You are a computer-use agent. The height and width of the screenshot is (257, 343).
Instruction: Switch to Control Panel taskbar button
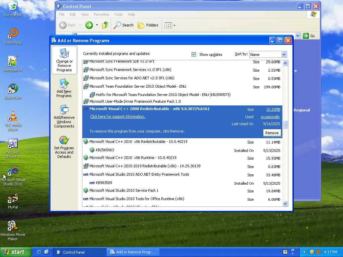pyautogui.click(x=79, y=252)
